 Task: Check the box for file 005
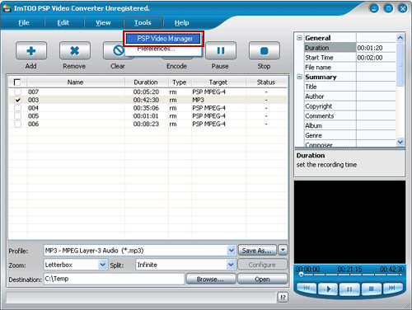(17, 116)
